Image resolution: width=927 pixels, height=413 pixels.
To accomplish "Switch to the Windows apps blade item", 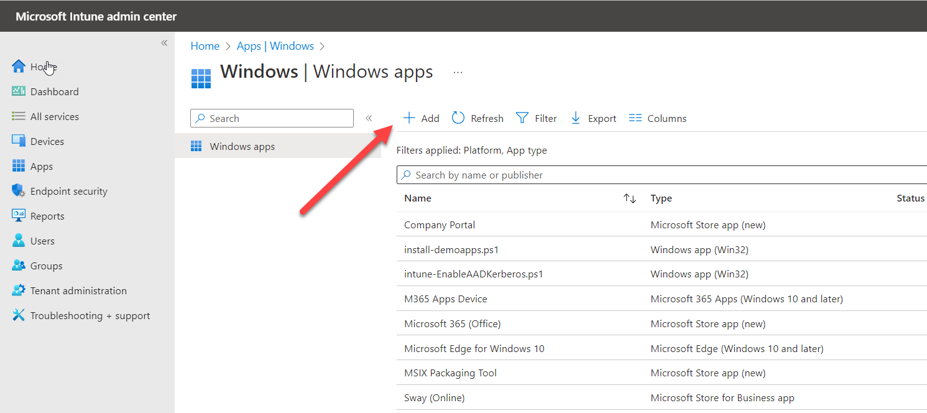I will [242, 146].
